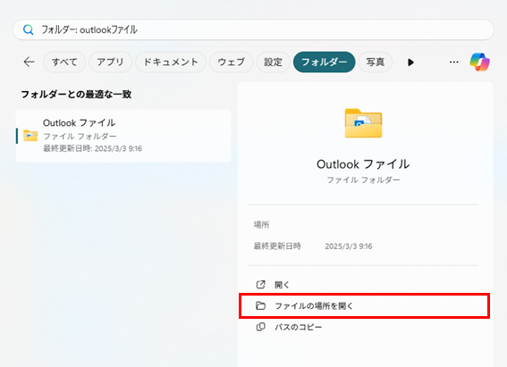The width and height of the screenshot is (507, 367).
Task: Click the small folder icon in result list
Action: (30, 136)
